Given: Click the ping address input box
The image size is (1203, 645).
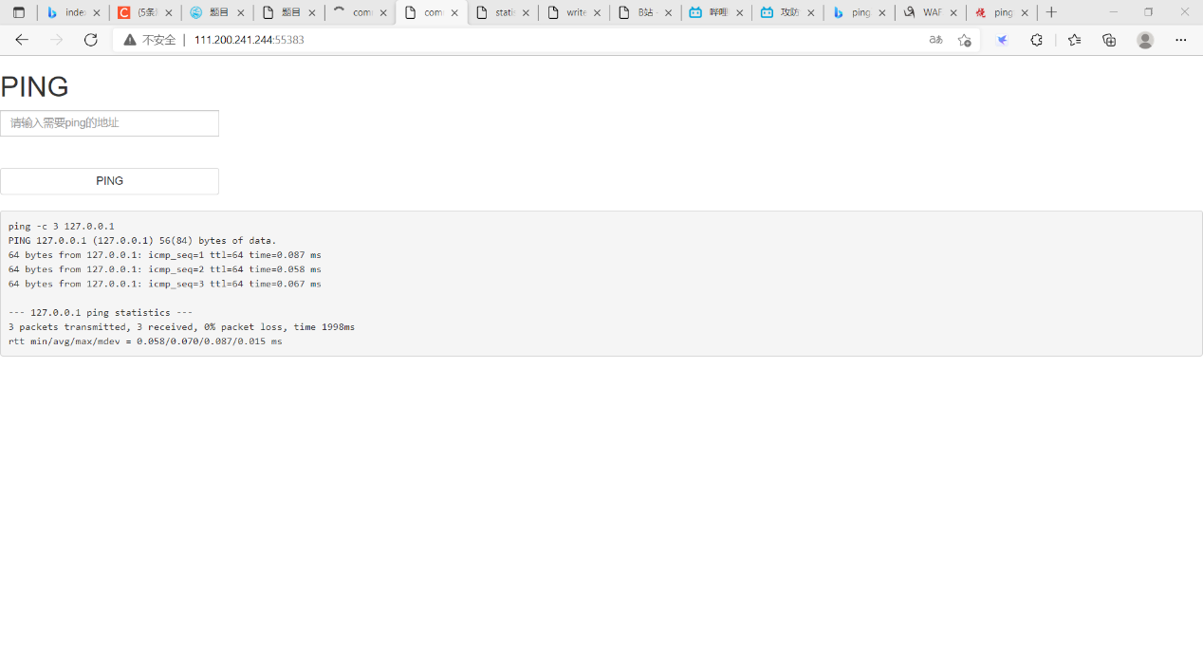Looking at the screenshot, I should tap(109, 122).
